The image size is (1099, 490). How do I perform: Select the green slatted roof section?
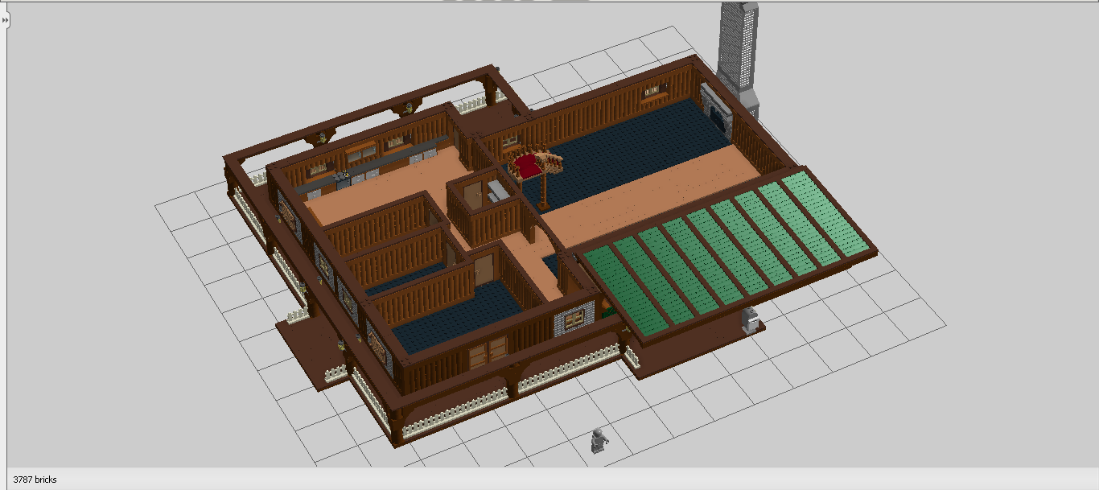[727, 253]
